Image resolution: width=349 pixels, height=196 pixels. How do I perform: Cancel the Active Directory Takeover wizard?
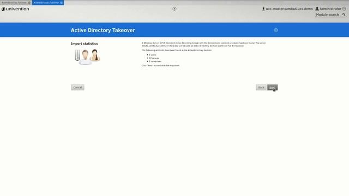pos(77,87)
